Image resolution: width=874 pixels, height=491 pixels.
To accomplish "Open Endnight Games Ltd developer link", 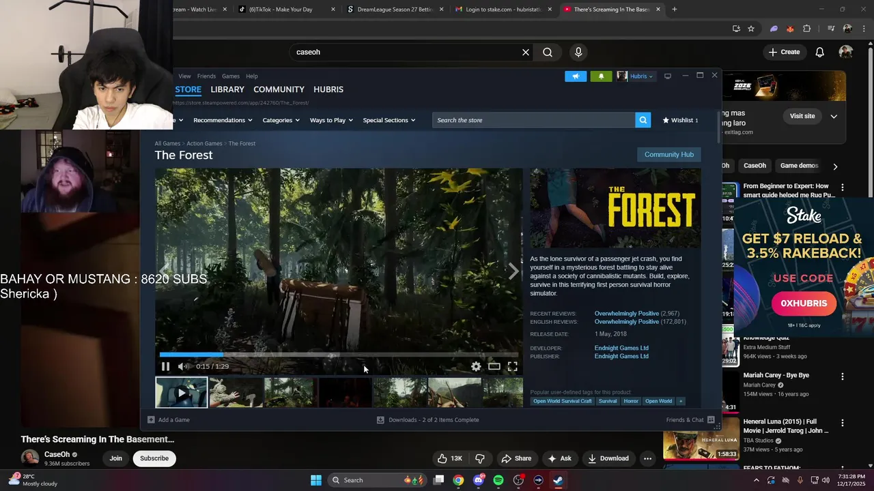I will pos(621,348).
